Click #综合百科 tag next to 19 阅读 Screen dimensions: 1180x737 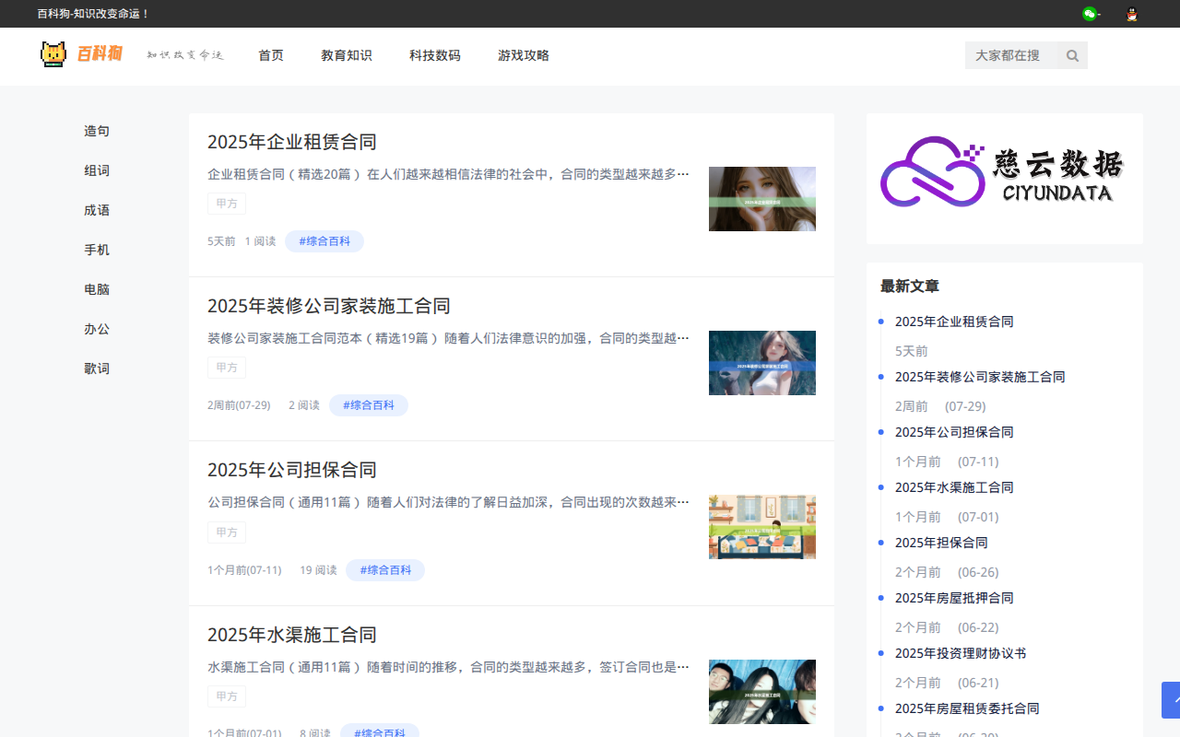[x=385, y=570]
